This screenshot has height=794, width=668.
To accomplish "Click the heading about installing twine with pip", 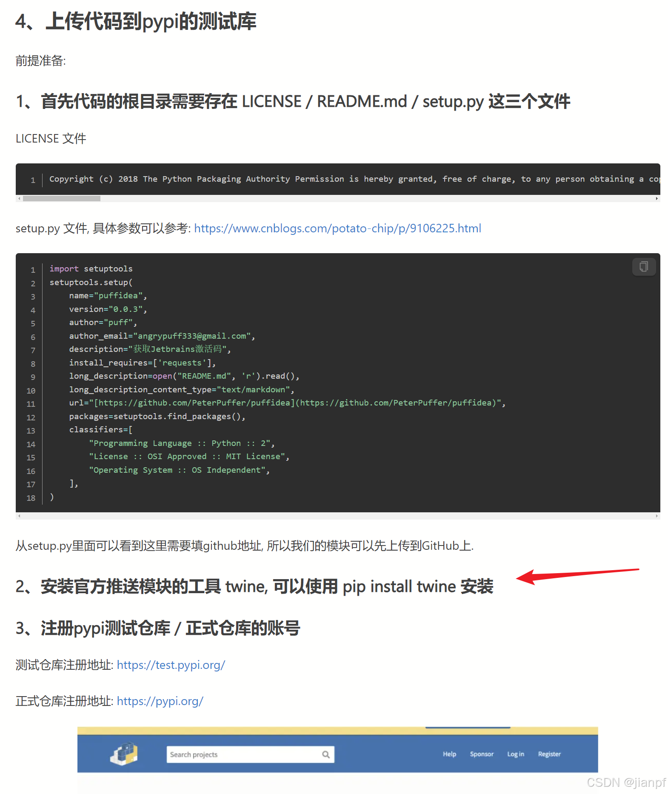I will point(254,587).
